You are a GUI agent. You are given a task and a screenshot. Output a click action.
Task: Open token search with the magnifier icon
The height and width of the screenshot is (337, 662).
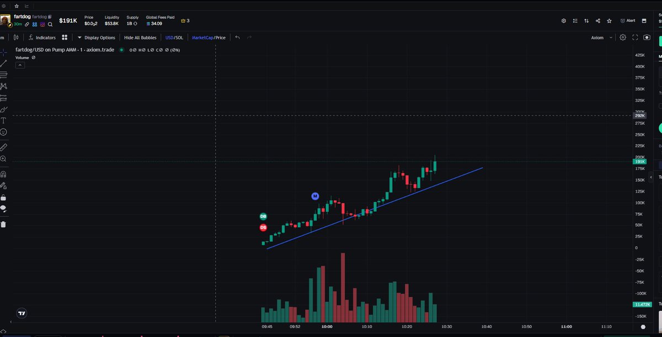(49, 24)
